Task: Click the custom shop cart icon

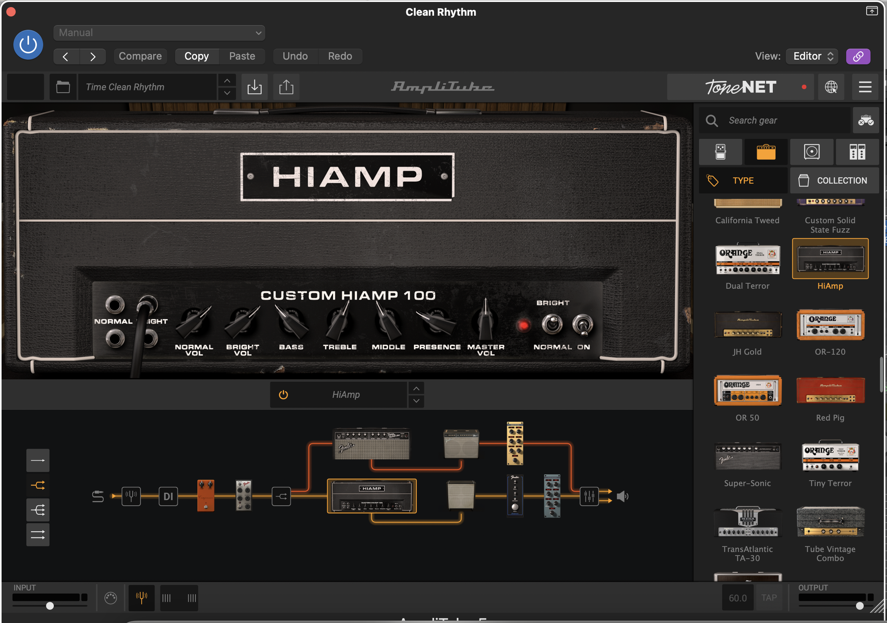Action: coord(865,120)
